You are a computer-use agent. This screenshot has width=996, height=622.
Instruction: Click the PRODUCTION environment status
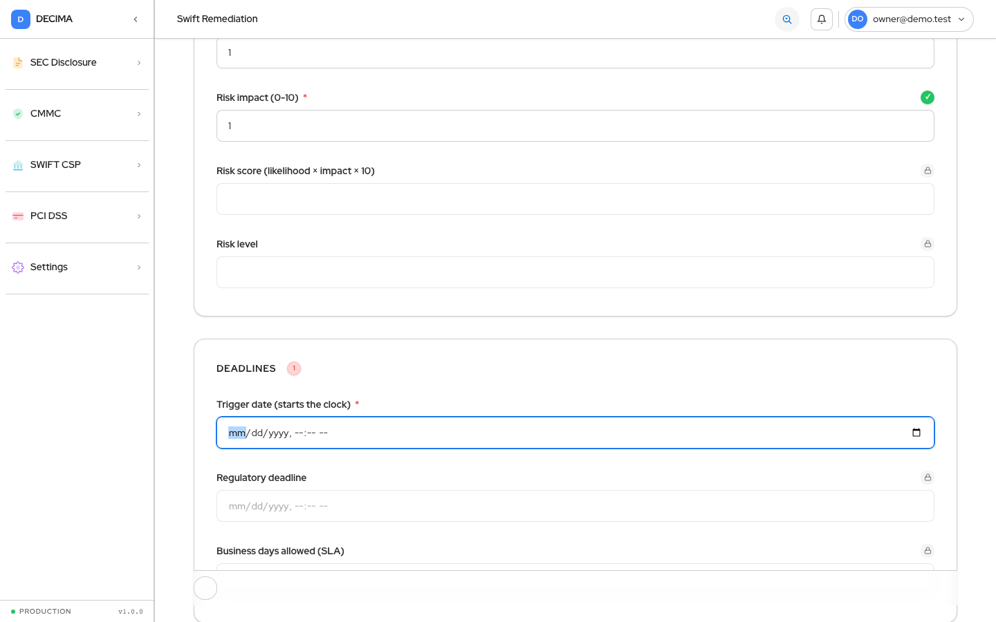(41, 612)
